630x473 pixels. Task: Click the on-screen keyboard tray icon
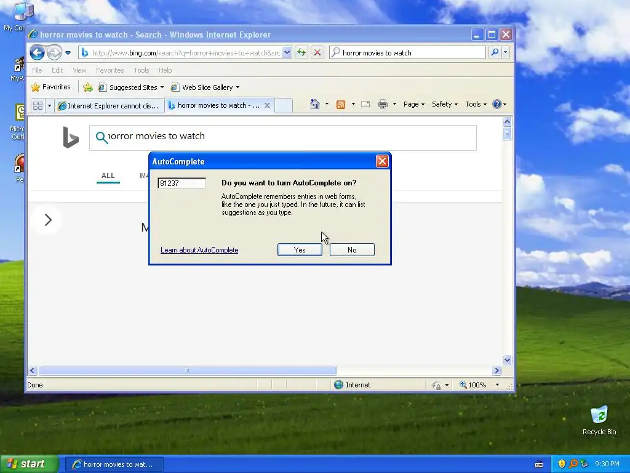[x=539, y=464]
